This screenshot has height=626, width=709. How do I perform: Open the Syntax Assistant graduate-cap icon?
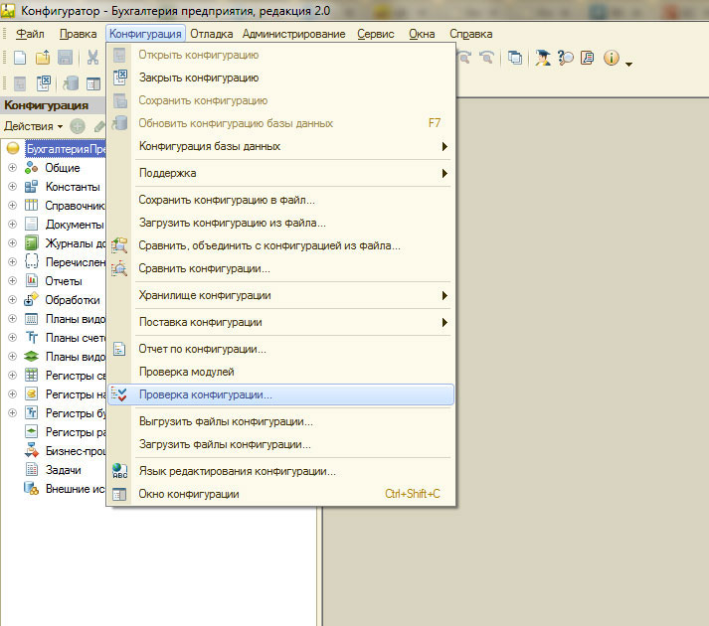pos(542,59)
